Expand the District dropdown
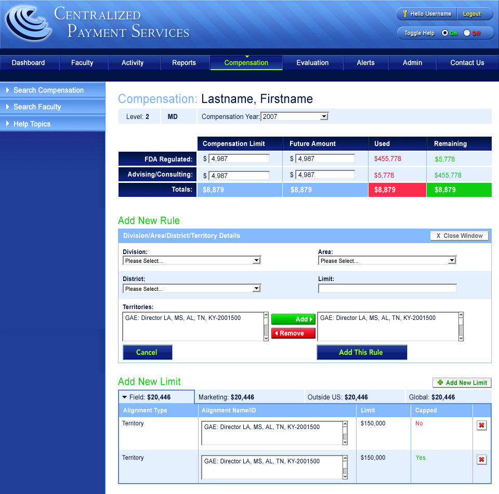499x494 pixels. click(x=256, y=289)
